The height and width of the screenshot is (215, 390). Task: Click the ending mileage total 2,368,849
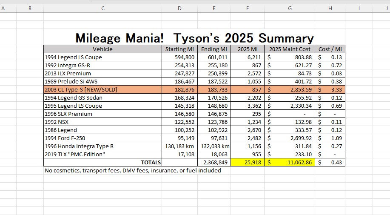[x=214, y=162]
